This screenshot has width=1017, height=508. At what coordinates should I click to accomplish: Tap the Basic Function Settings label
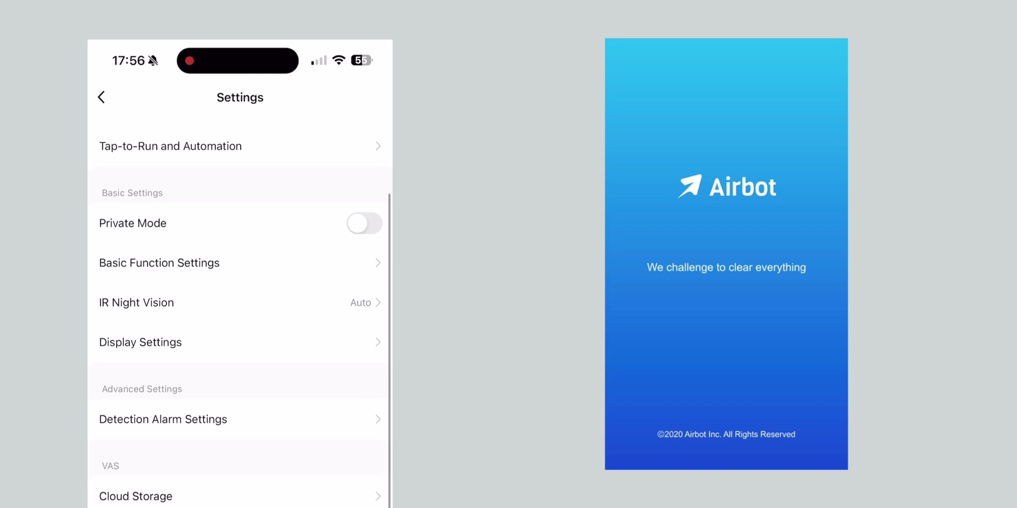coord(159,263)
